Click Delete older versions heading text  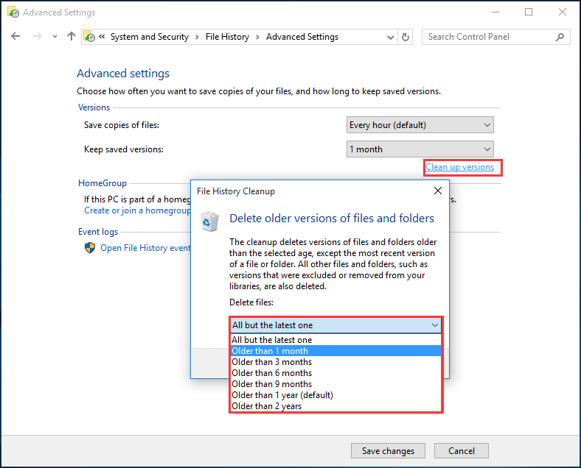[x=332, y=219]
